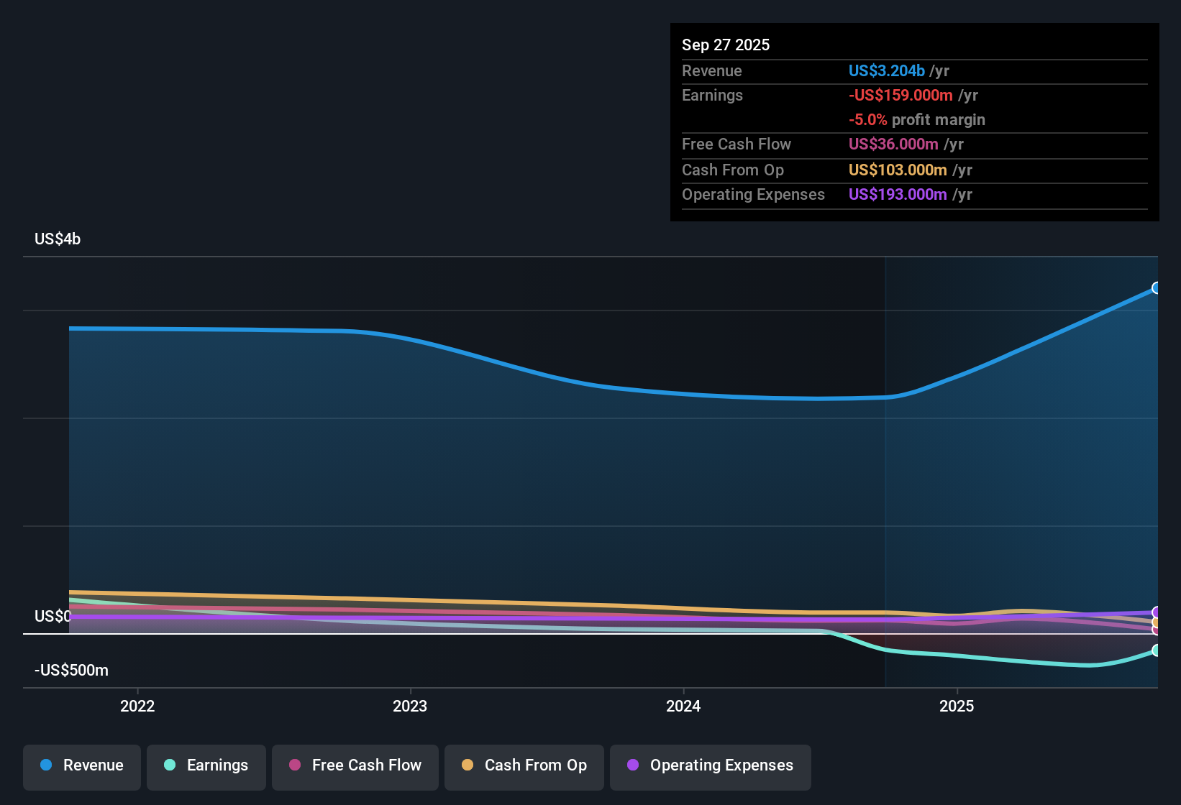Click the Sep 27 2025 tooltip header
Image resolution: width=1181 pixels, height=805 pixels.
726,45
